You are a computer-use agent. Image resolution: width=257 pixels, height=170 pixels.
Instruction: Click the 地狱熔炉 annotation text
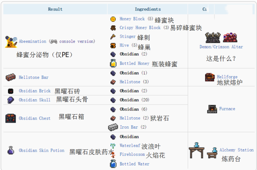click(x=230, y=82)
